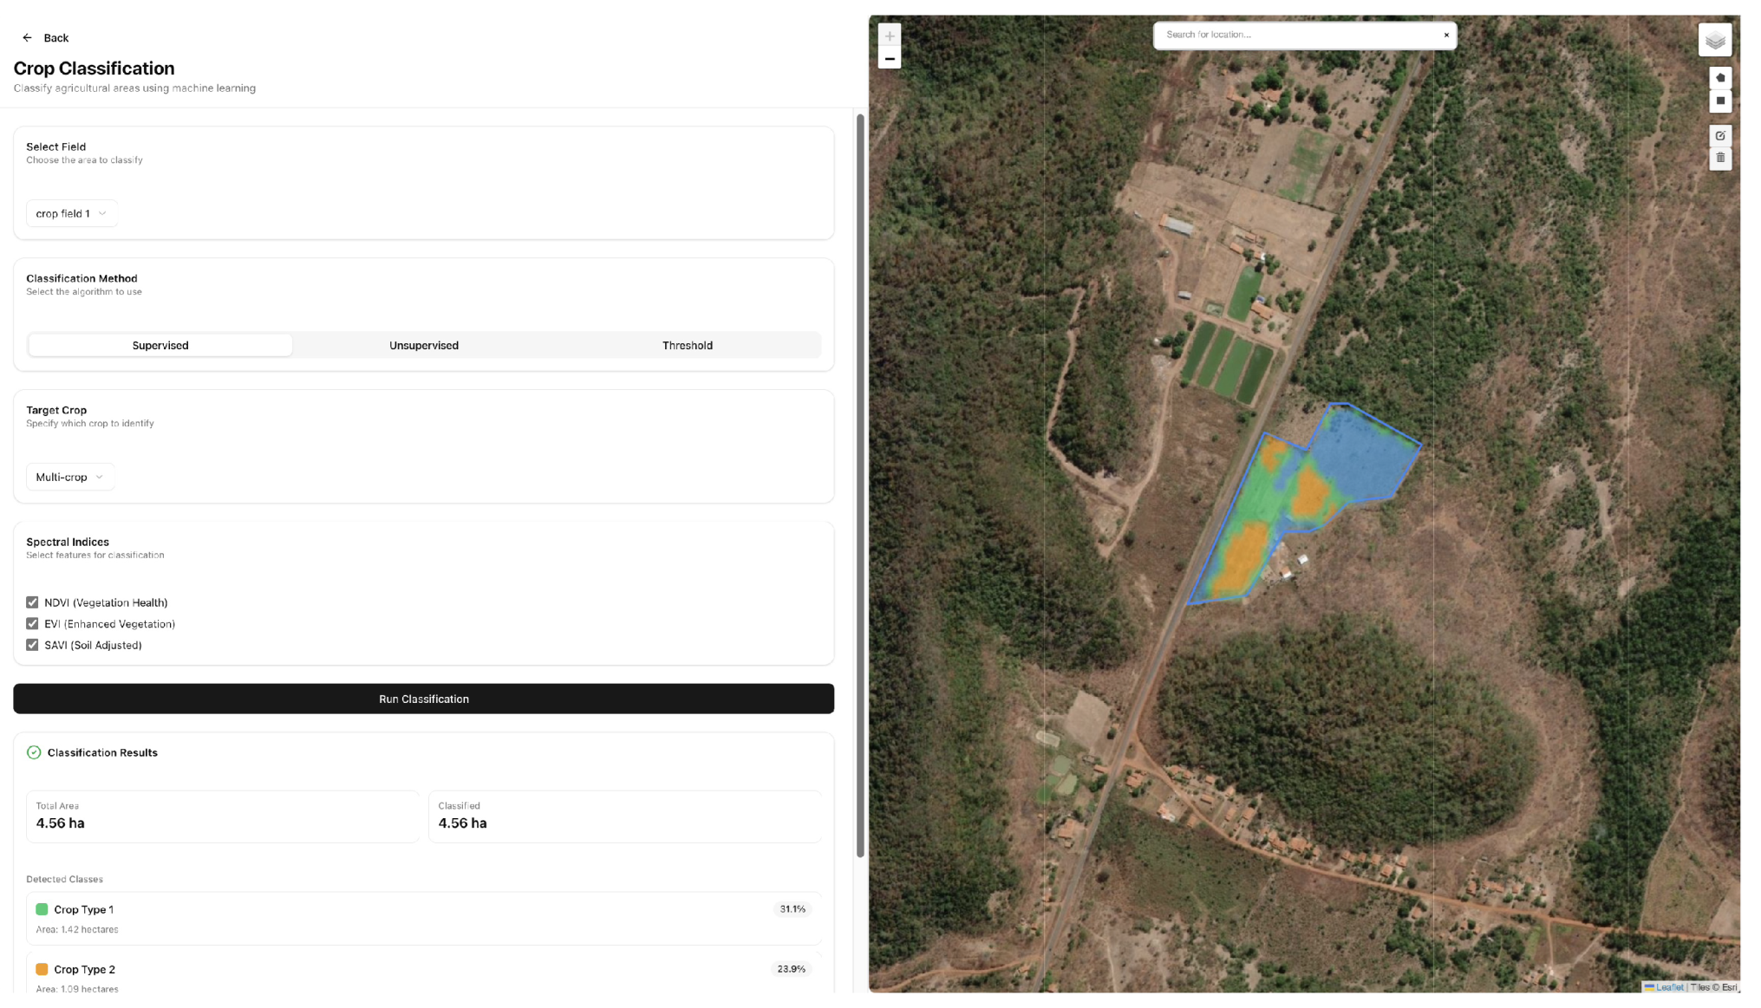Image resolution: width=1761 pixels, height=1008 pixels.
Task: Go Back using the arrow link
Action: click(26, 37)
